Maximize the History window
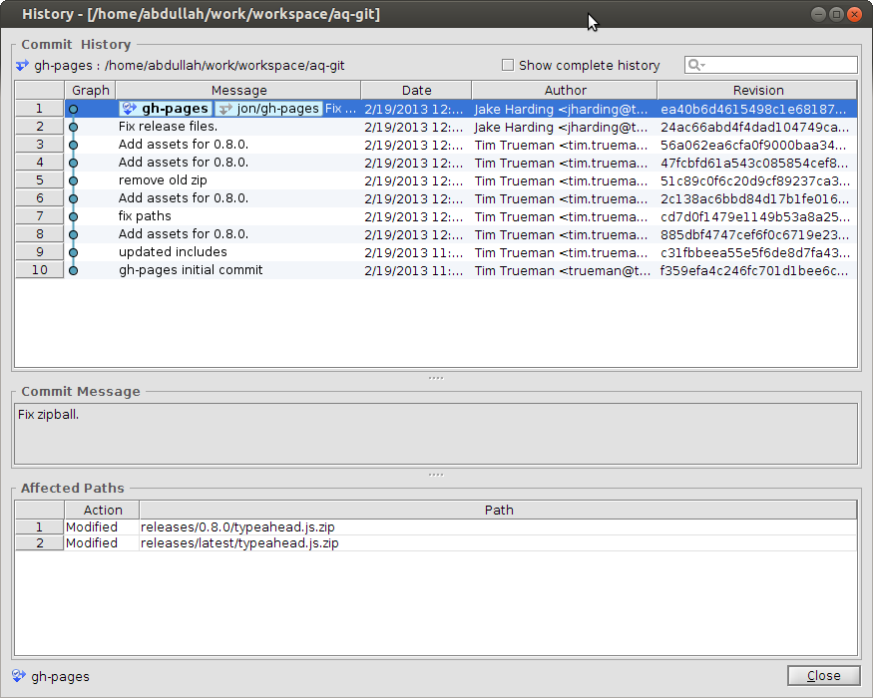873x698 pixels. 836,14
